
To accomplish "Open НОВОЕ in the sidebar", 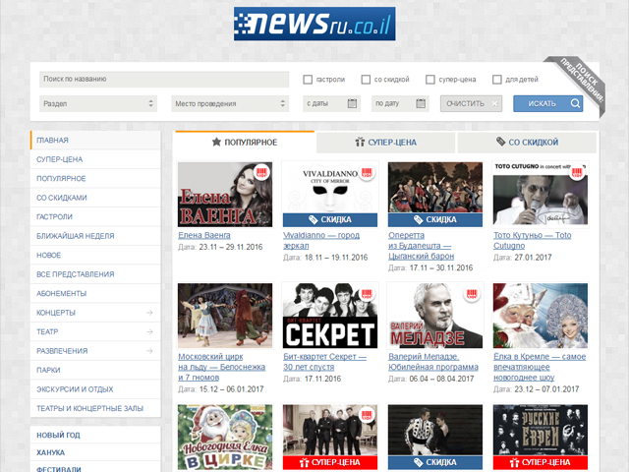I will tap(95, 256).
